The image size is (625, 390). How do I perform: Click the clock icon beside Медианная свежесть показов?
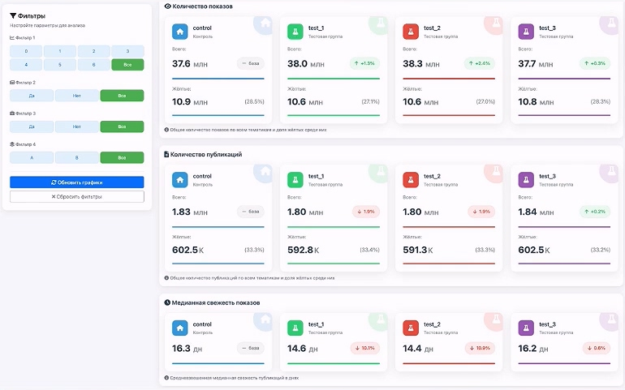167,302
